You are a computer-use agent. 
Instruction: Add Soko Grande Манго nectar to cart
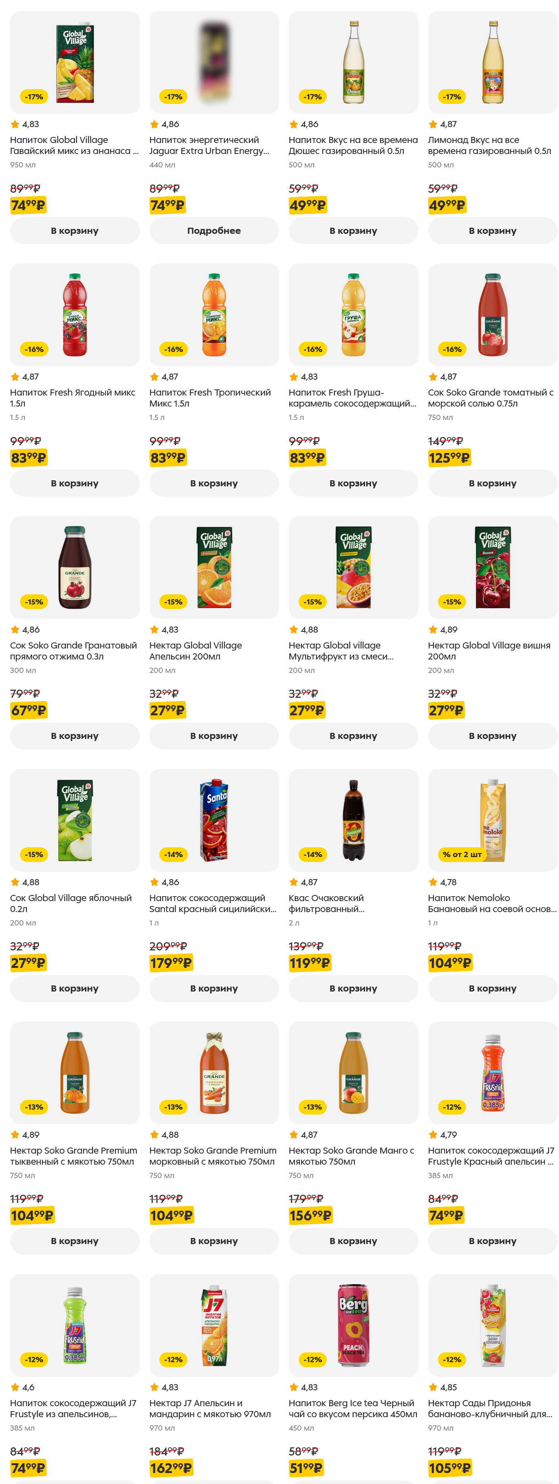coord(353,1241)
